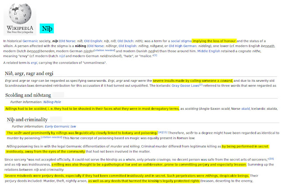This screenshot has width=284, height=184.
Task: Click the underlined word beneath
Action: tap(268, 46)
